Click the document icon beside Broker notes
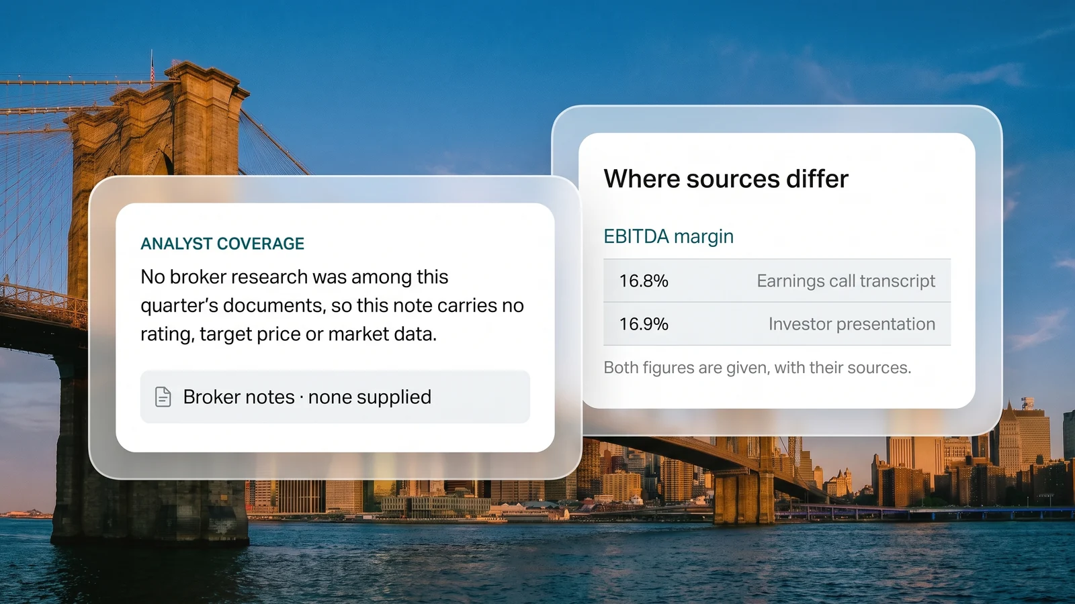The image size is (1075, 604). [x=163, y=397]
